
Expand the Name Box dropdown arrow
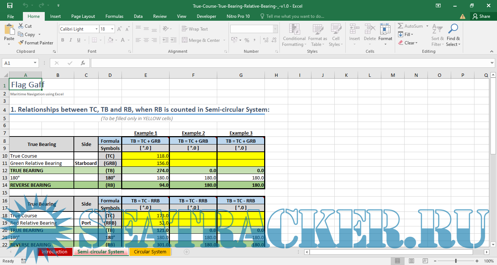point(35,63)
